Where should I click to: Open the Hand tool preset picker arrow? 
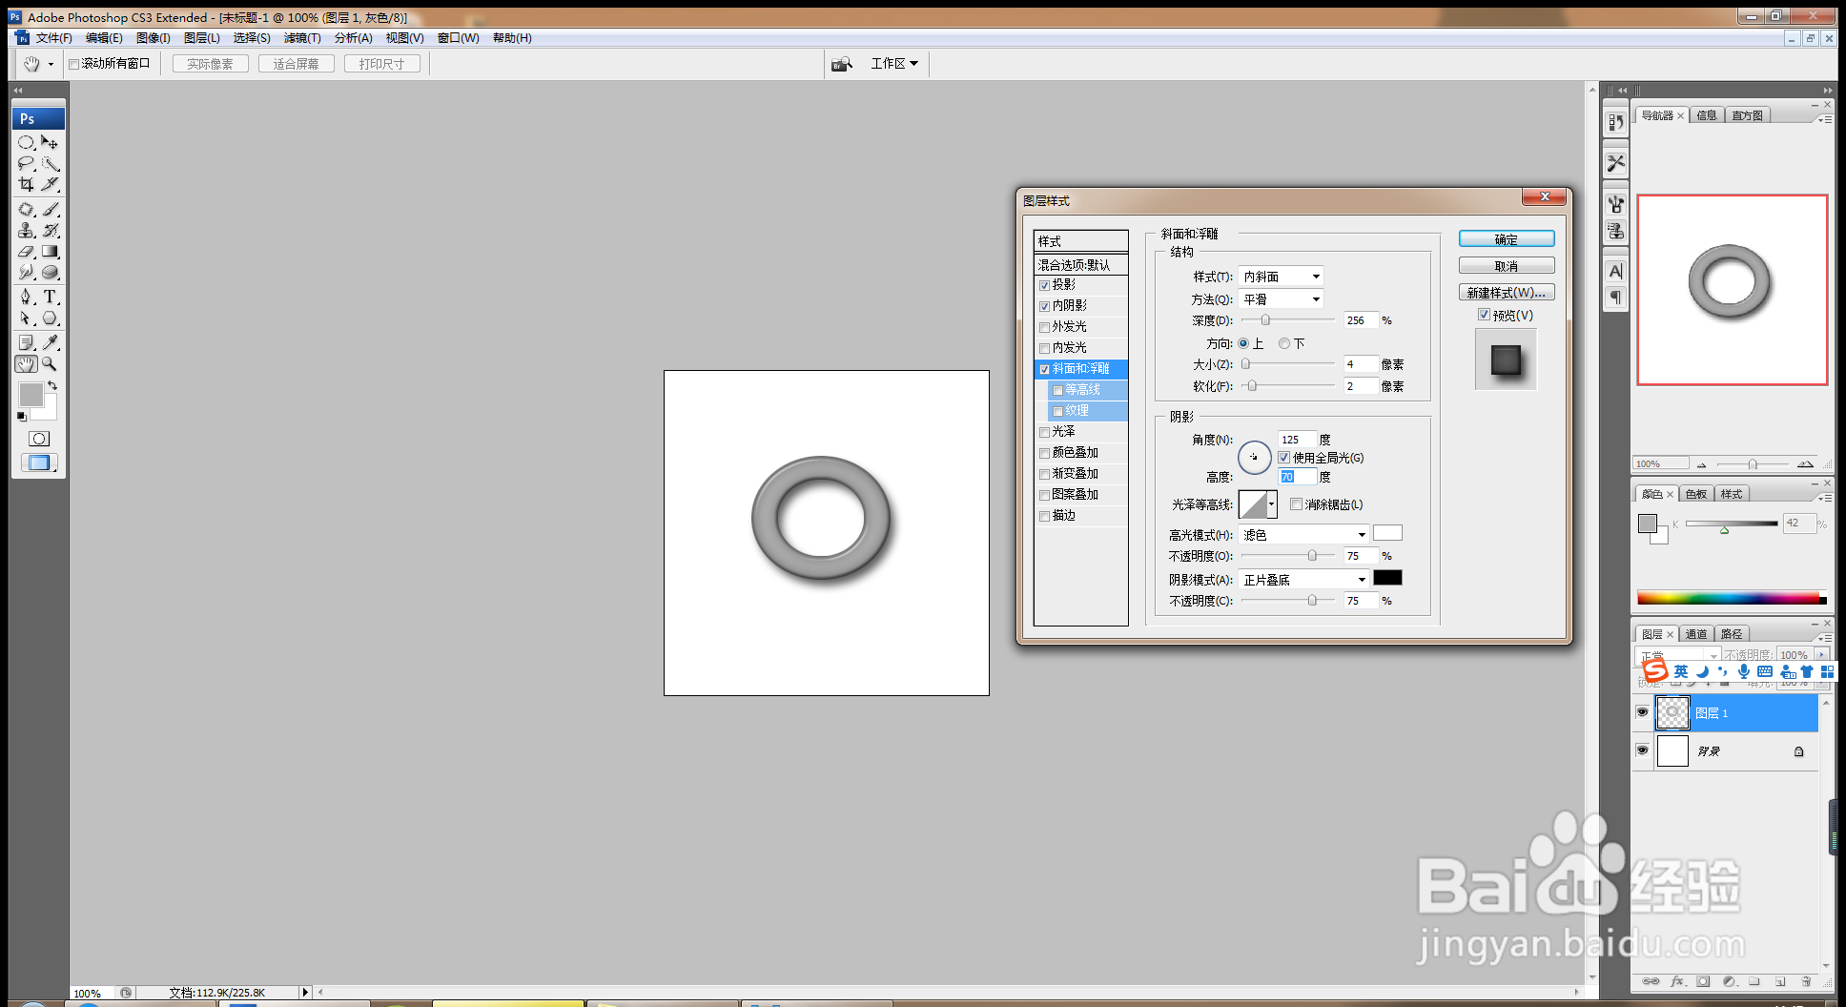(51, 65)
